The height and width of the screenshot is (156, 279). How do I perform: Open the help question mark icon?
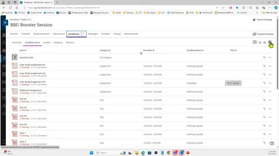(x=272, y=143)
